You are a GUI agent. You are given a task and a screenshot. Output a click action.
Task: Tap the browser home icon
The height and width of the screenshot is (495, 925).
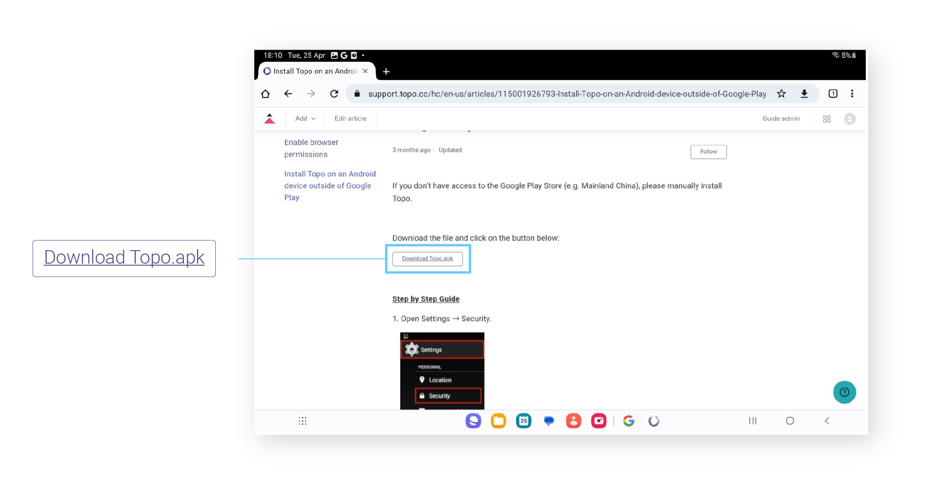(x=265, y=94)
